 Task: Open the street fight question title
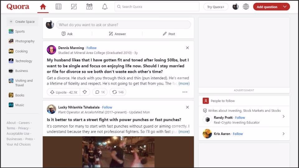coord(114,119)
